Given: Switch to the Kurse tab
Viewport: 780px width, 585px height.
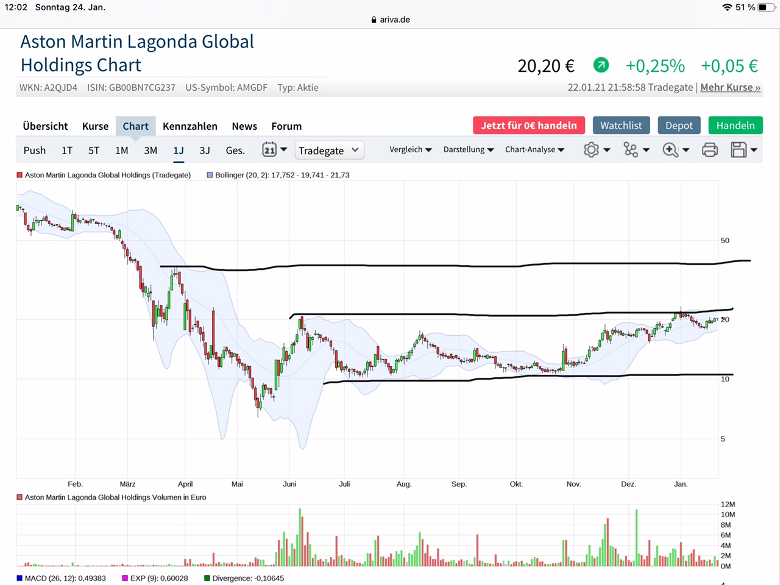Looking at the screenshot, I should coord(95,126).
